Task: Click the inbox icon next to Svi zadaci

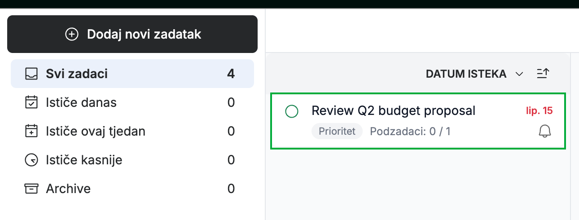Action: 31,74
